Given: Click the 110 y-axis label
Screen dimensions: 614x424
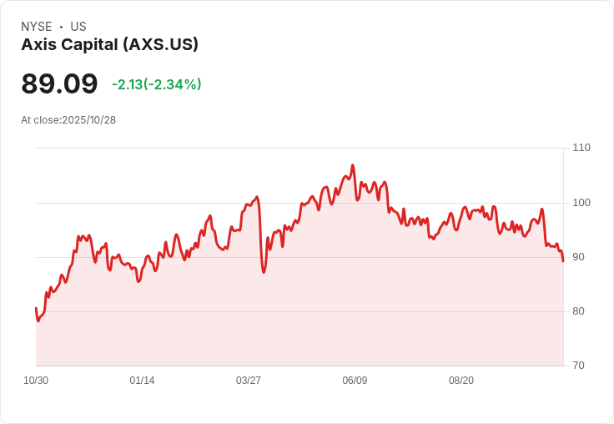Looking at the screenshot, I should point(581,148).
